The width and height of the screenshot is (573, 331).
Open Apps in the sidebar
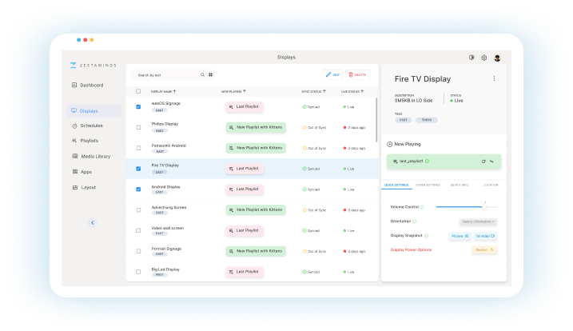tap(82, 172)
